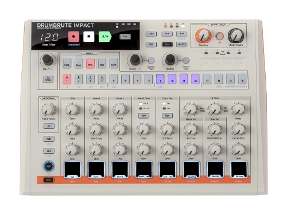Click the round blue-ringed Shift button

tap(49, 166)
